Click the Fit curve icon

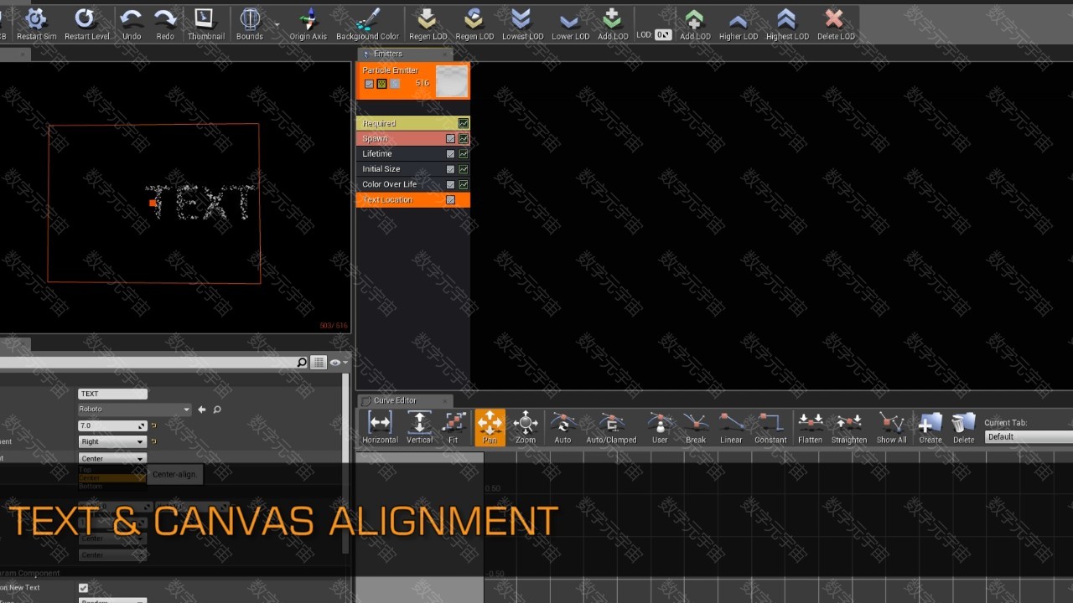click(x=454, y=428)
